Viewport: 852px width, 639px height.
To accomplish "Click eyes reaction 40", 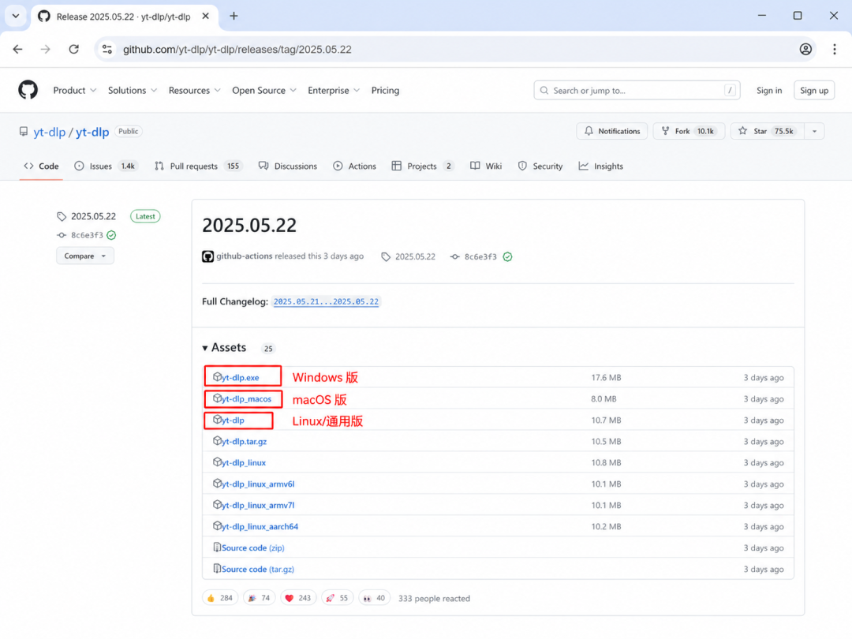I will click(x=375, y=598).
